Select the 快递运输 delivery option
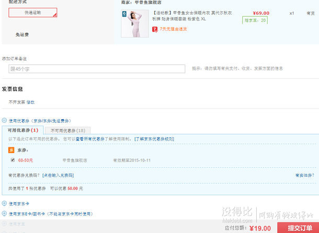The width and height of the screenshot is (319, 233). (x=33, y=13)
